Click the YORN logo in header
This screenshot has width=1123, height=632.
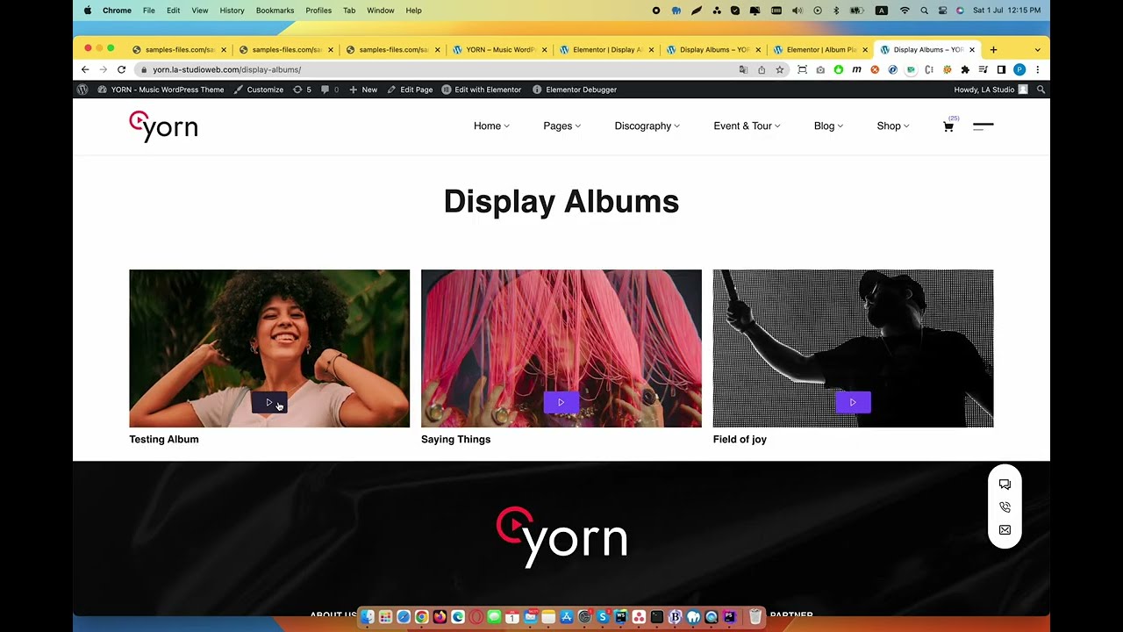point(163,126)
